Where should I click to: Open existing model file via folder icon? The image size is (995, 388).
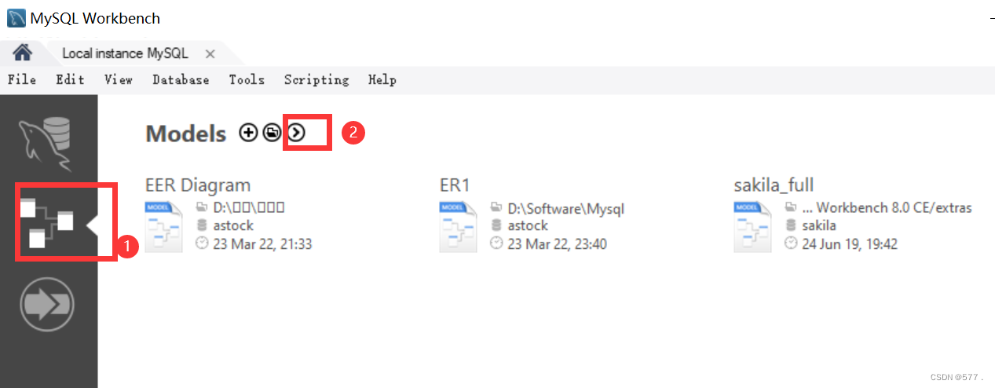tap(272, 133)
